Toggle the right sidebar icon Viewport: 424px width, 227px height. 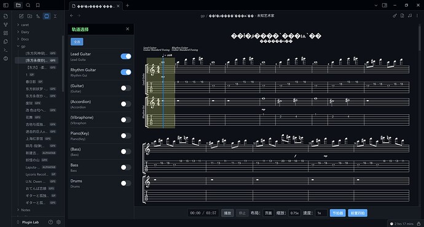[385, 5]
